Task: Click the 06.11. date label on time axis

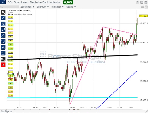Action: click(119, 108)
